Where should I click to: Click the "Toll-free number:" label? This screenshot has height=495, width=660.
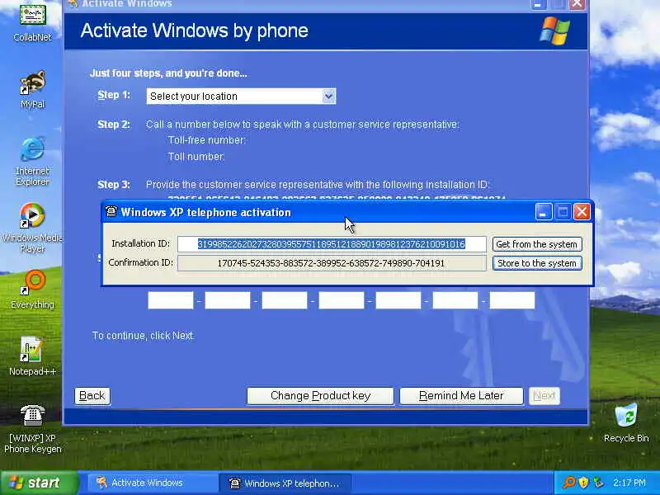point(207,140)
